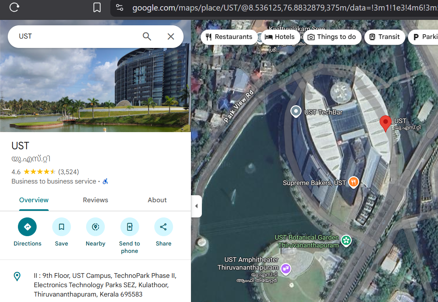Switch to the Reviews tab
438x302 pixels.
95,200
